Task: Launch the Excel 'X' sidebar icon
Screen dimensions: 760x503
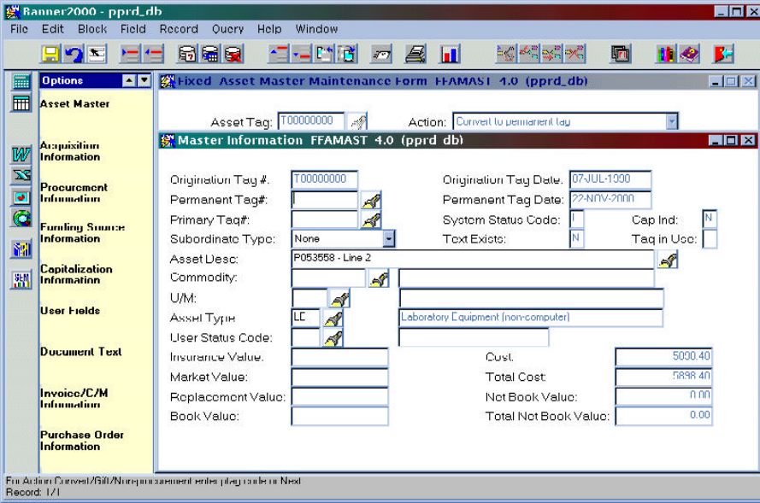Action: 21,175
